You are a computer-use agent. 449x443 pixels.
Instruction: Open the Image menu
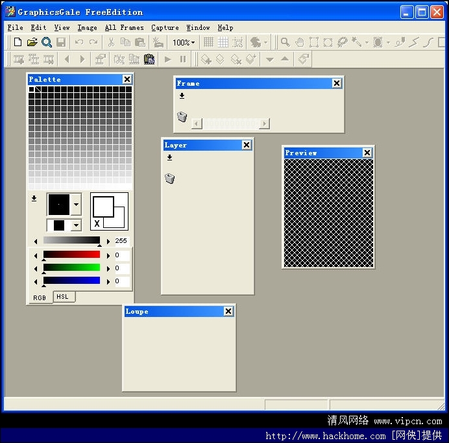point(88,27)
